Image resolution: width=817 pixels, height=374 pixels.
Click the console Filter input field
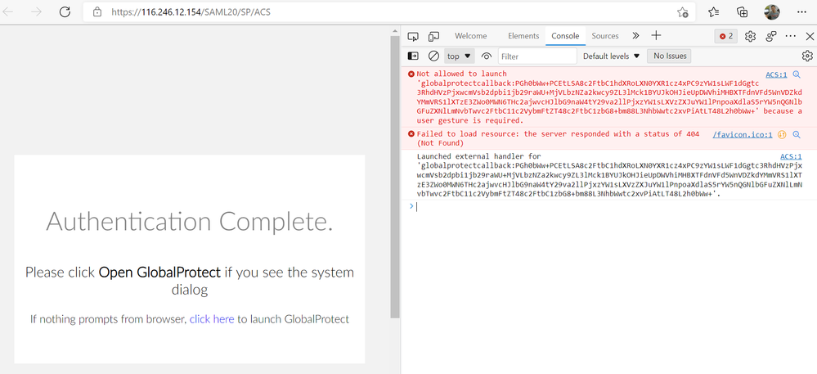pyautogui.click(x=537, y=56)
